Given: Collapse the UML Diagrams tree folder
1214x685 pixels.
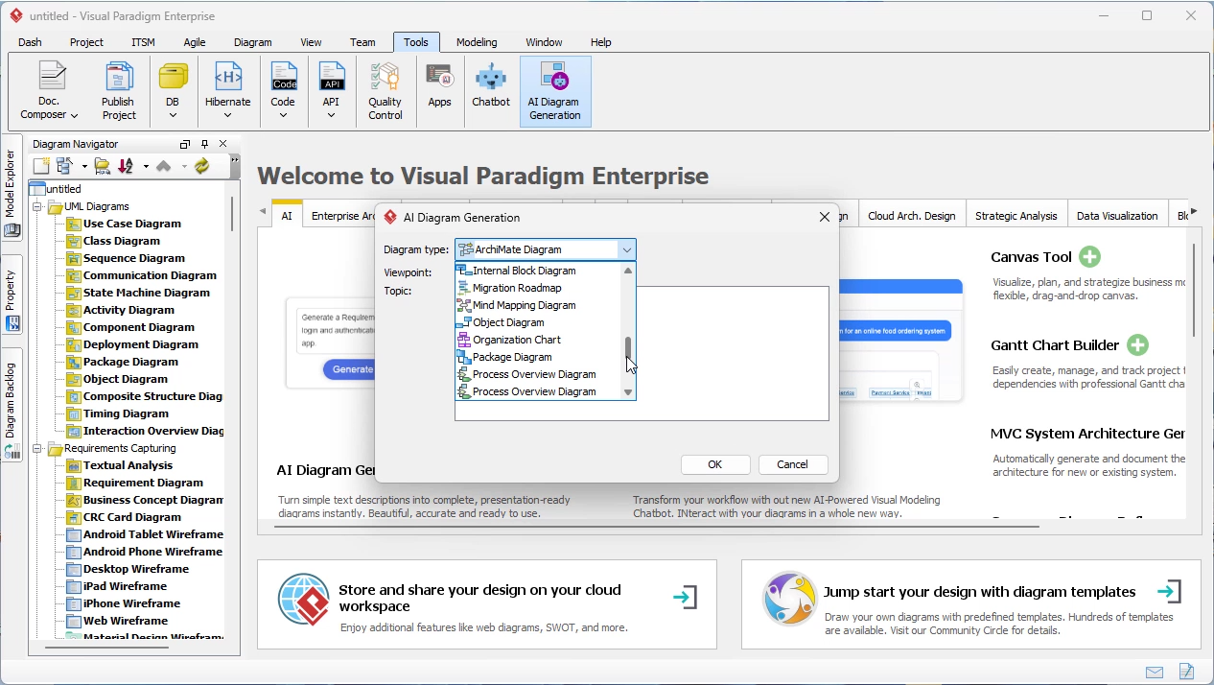Looking at the screenshot, I should click(37, 207).
